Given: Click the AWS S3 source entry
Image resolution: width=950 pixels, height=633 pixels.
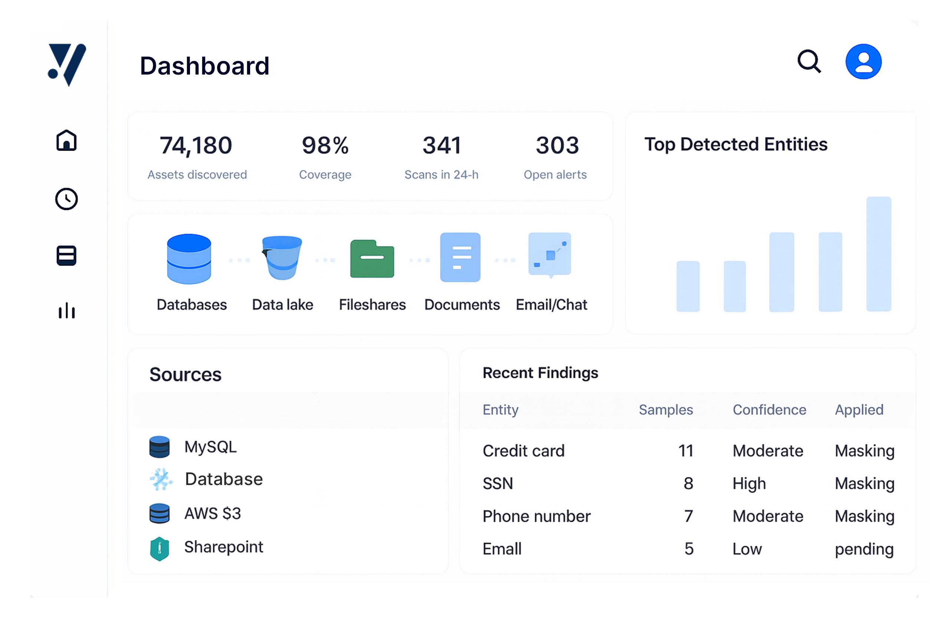Looking at the screenshot, I should click(x=213, y=514).
